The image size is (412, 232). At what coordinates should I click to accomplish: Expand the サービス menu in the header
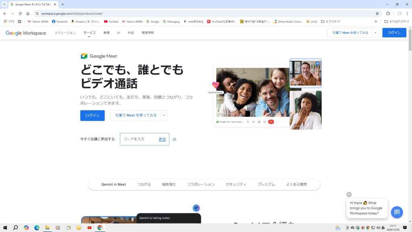pos(89,33)
